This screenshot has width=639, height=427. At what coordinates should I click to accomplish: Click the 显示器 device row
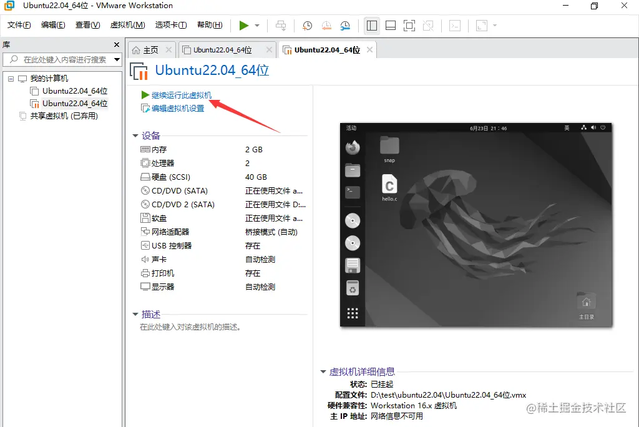pyautogui.click(x=223, y=287)
